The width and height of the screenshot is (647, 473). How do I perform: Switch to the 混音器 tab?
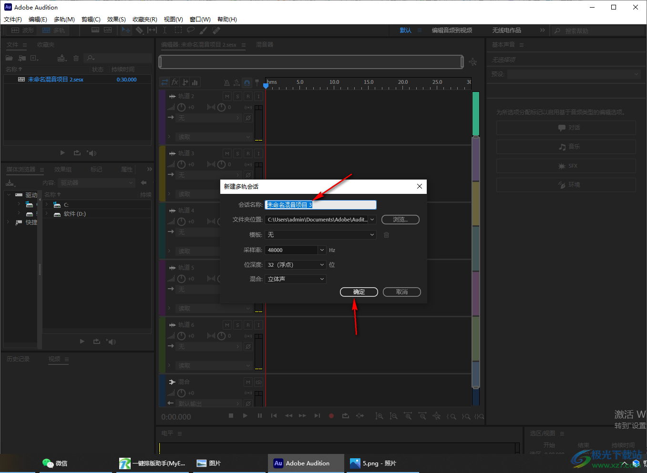pos(265,45)
